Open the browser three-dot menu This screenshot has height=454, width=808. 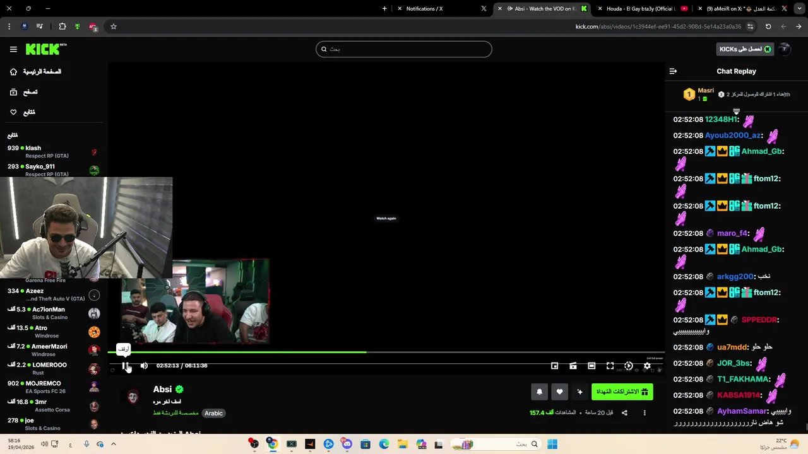click(9, 26)
